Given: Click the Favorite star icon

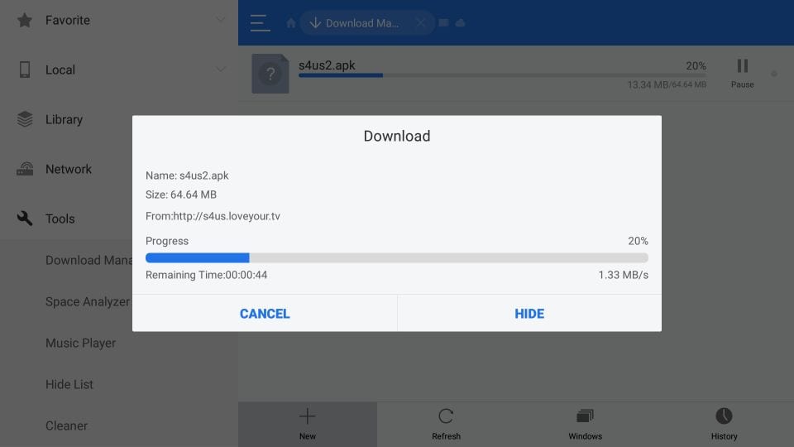Looking at the screenshot, I should point(24,20).
